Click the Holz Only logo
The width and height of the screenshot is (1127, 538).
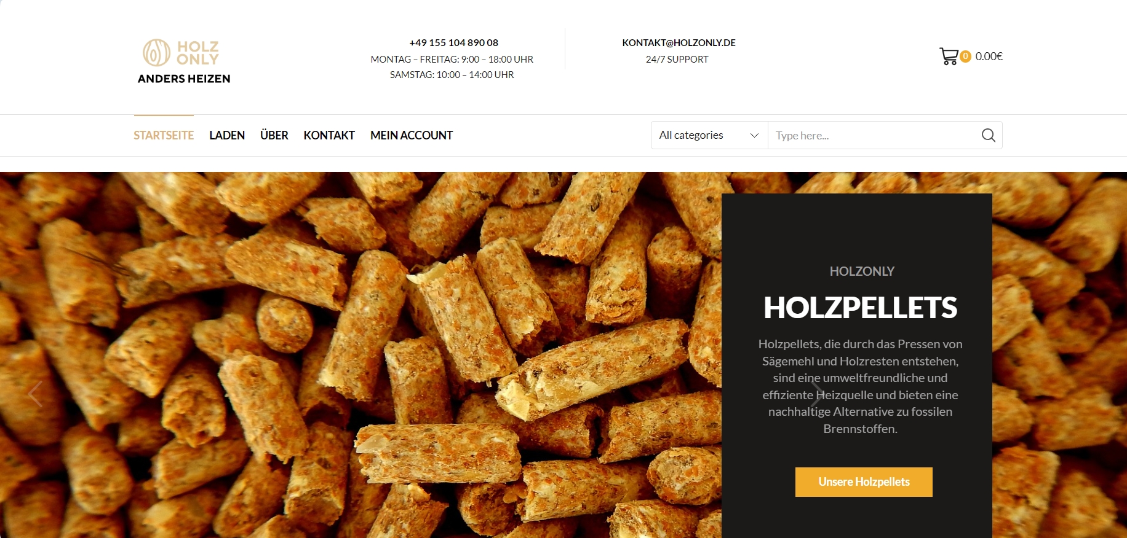click(181, 53)
